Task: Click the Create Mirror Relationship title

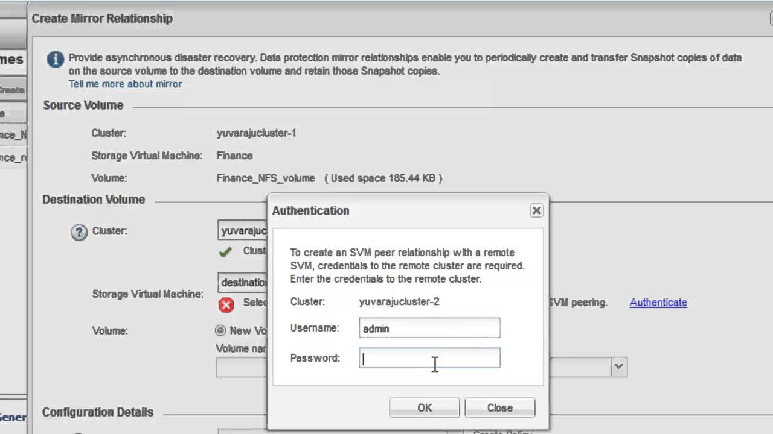Action: click(102, 19)
